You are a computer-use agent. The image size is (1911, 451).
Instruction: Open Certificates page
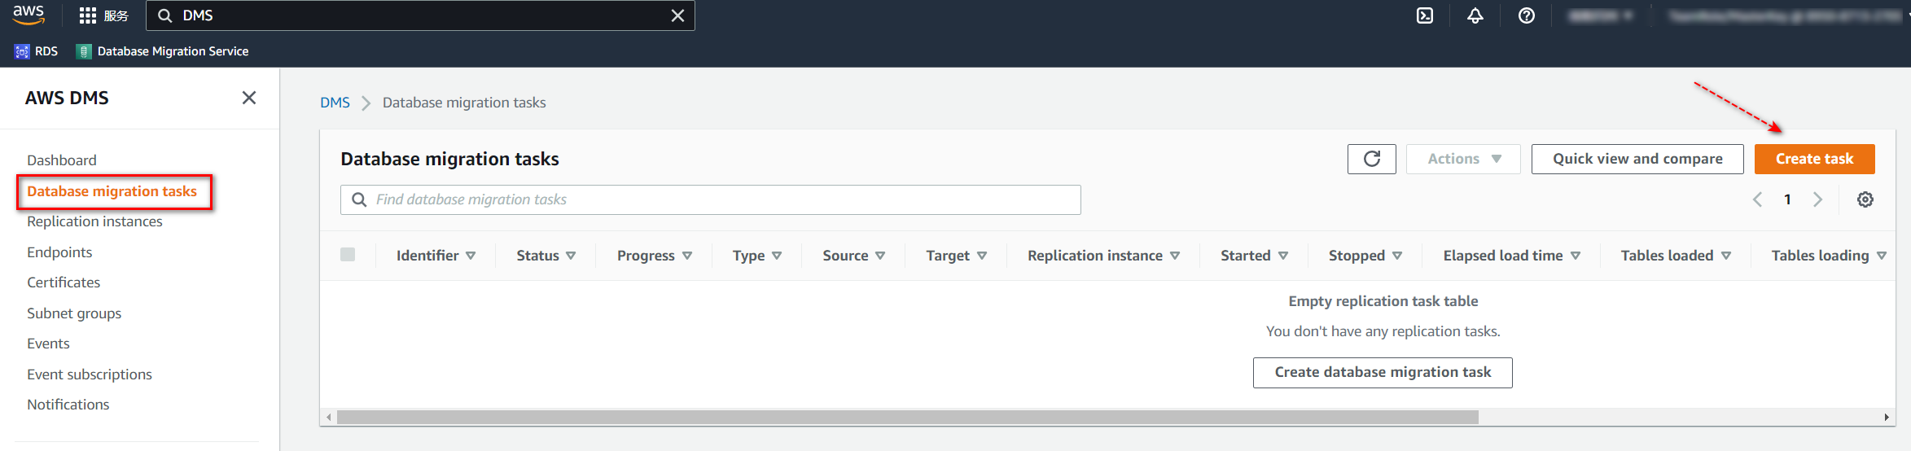click(x=64, y=282)
